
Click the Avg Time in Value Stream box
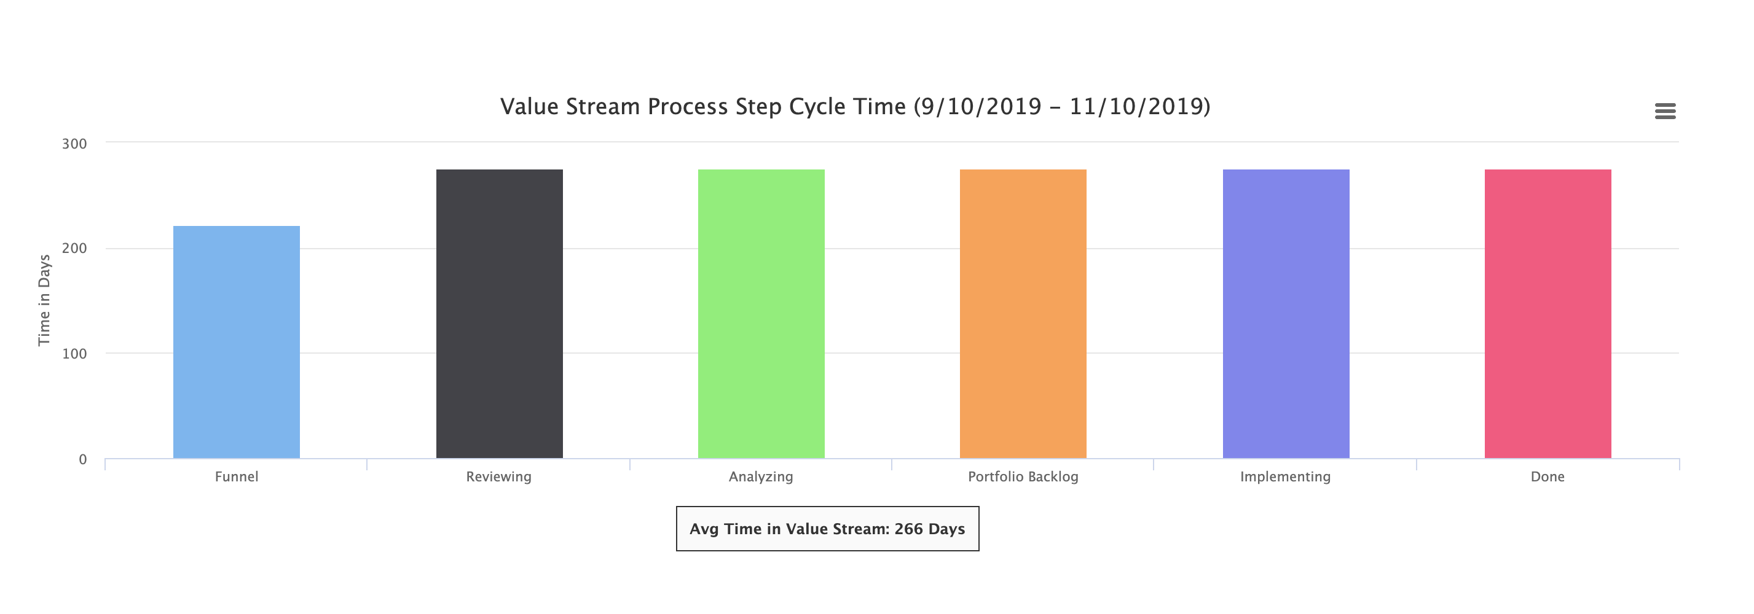point(827,528)
